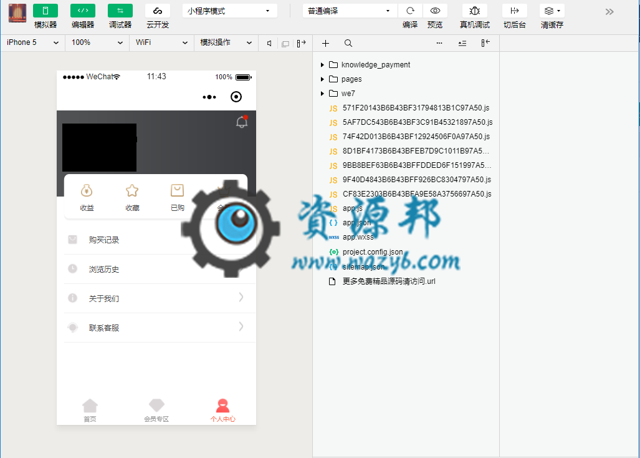The width and height of the screenshot is (640, 458).
Task: Open 购买记录 purchase records row
Action: (160, 240)
